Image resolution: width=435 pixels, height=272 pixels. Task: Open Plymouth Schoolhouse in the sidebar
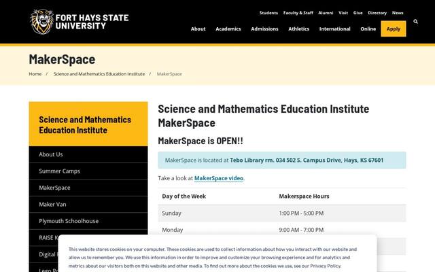tap(88, 221)
